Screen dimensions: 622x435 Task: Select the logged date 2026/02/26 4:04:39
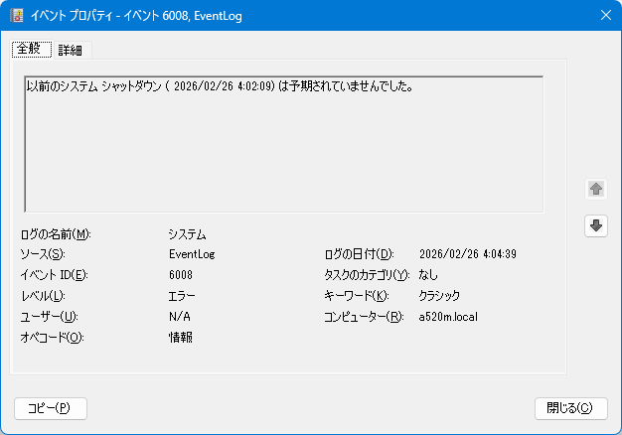pyautogui.click(x=467, y=254)
